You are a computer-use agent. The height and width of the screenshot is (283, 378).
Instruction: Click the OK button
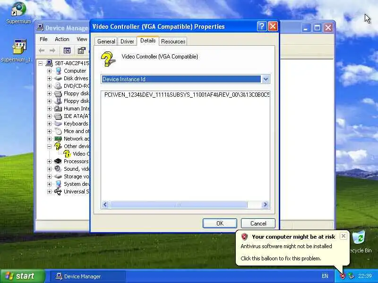(220, 223)
